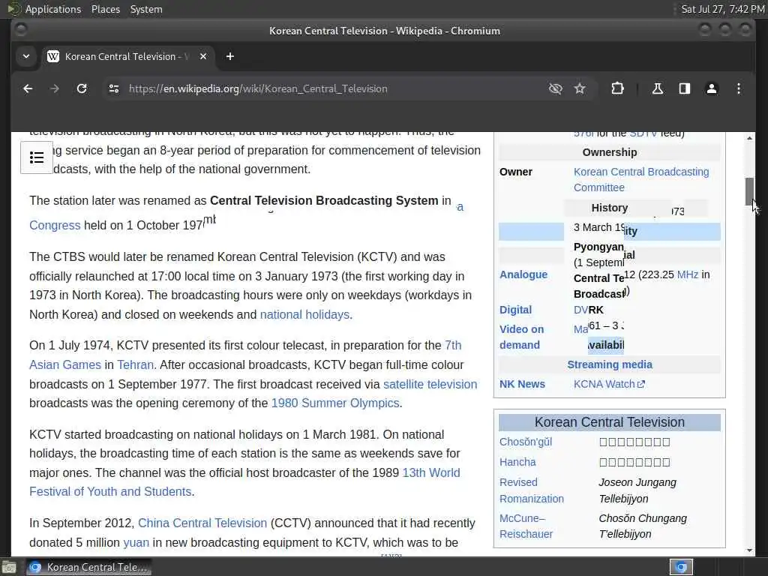This screenshot has width=768, height=576.
Task: Open a new tab with plus button
Action: (229, 56)
